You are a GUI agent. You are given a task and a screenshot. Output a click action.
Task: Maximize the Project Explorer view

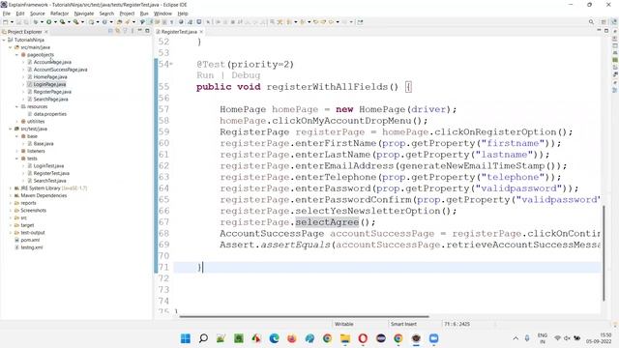[147, 31]
